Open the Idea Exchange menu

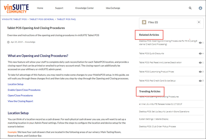pyautogui.click(x=113, y=8)
